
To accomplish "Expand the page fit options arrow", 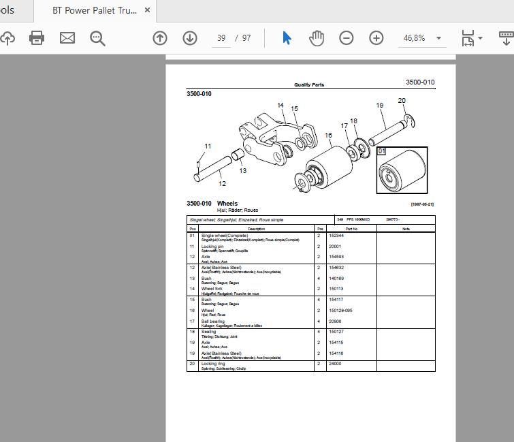I will coord(480,38).
